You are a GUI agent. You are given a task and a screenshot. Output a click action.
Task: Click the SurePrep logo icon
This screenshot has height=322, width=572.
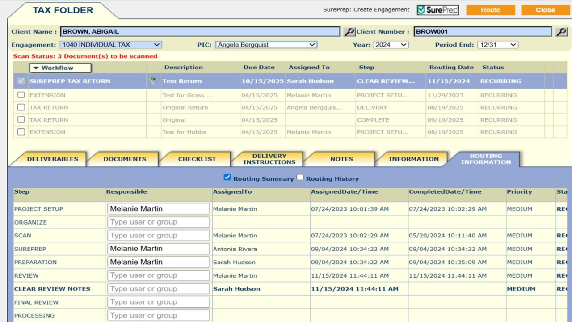tap(437, 10)
